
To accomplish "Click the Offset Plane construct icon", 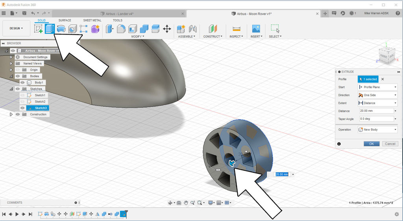I will [213, 29].
